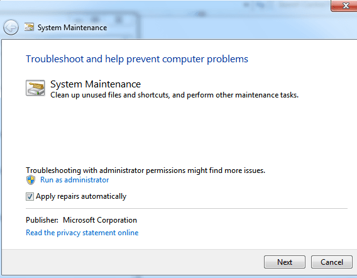Click the gray footer bar left of Next

point(132,262)
